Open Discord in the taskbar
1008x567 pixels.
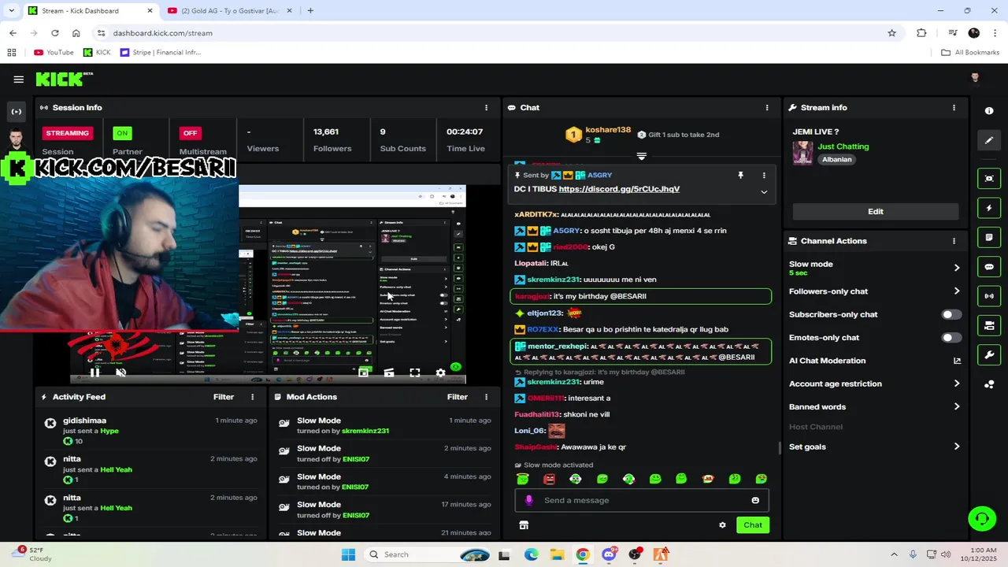pyautogui.click(x=609, y=554)
